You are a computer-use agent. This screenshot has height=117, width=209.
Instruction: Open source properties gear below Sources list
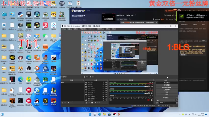coord(92,103)
